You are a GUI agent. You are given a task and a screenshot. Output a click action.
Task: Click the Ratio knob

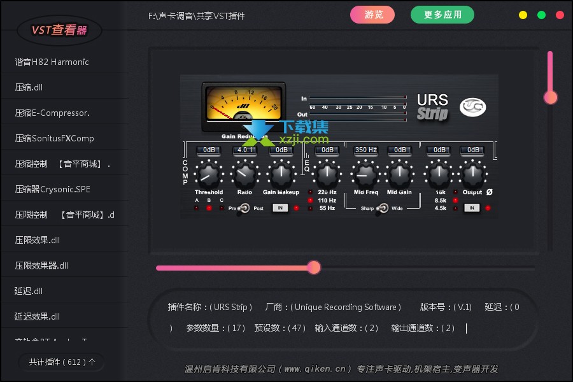244,174
